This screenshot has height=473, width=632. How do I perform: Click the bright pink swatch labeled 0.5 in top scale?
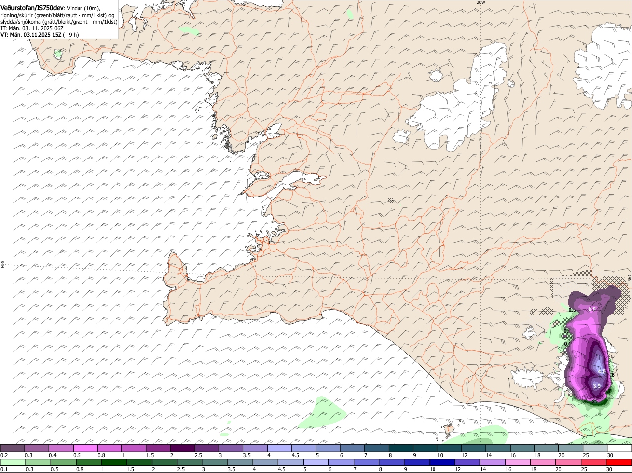point(85,448)
